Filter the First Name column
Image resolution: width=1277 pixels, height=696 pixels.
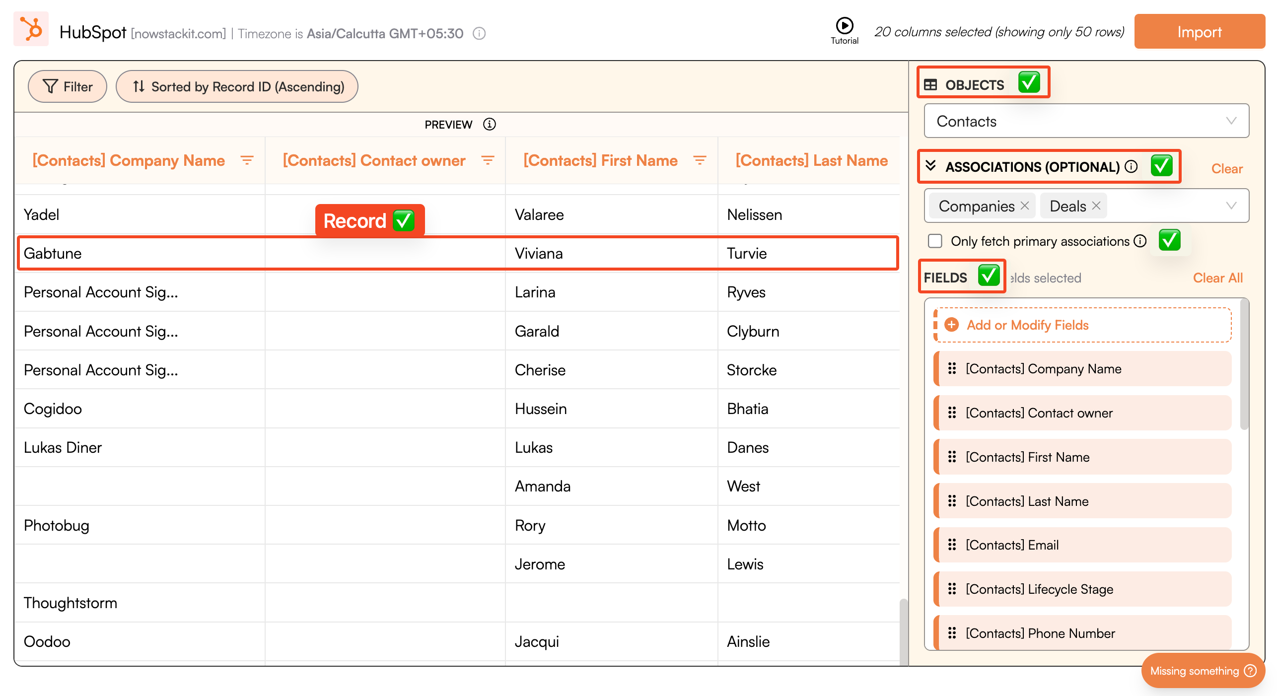click(700, 160)
